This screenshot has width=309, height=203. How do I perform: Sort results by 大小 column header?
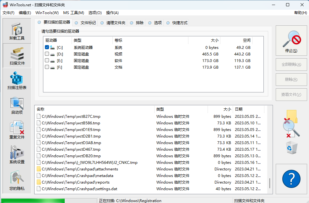(220, 109)
